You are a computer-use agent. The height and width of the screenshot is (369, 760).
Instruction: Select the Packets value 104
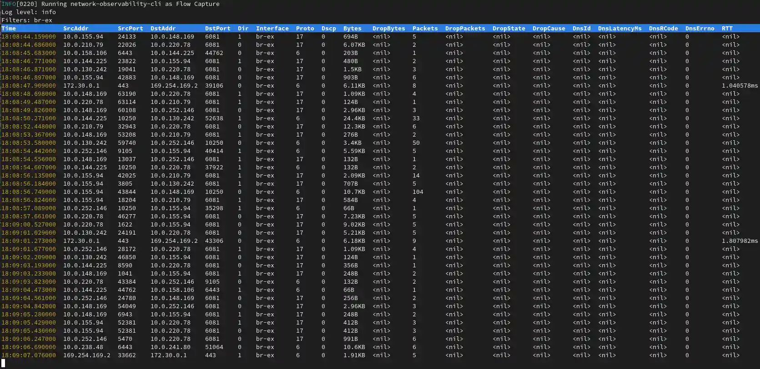[418, 192]
